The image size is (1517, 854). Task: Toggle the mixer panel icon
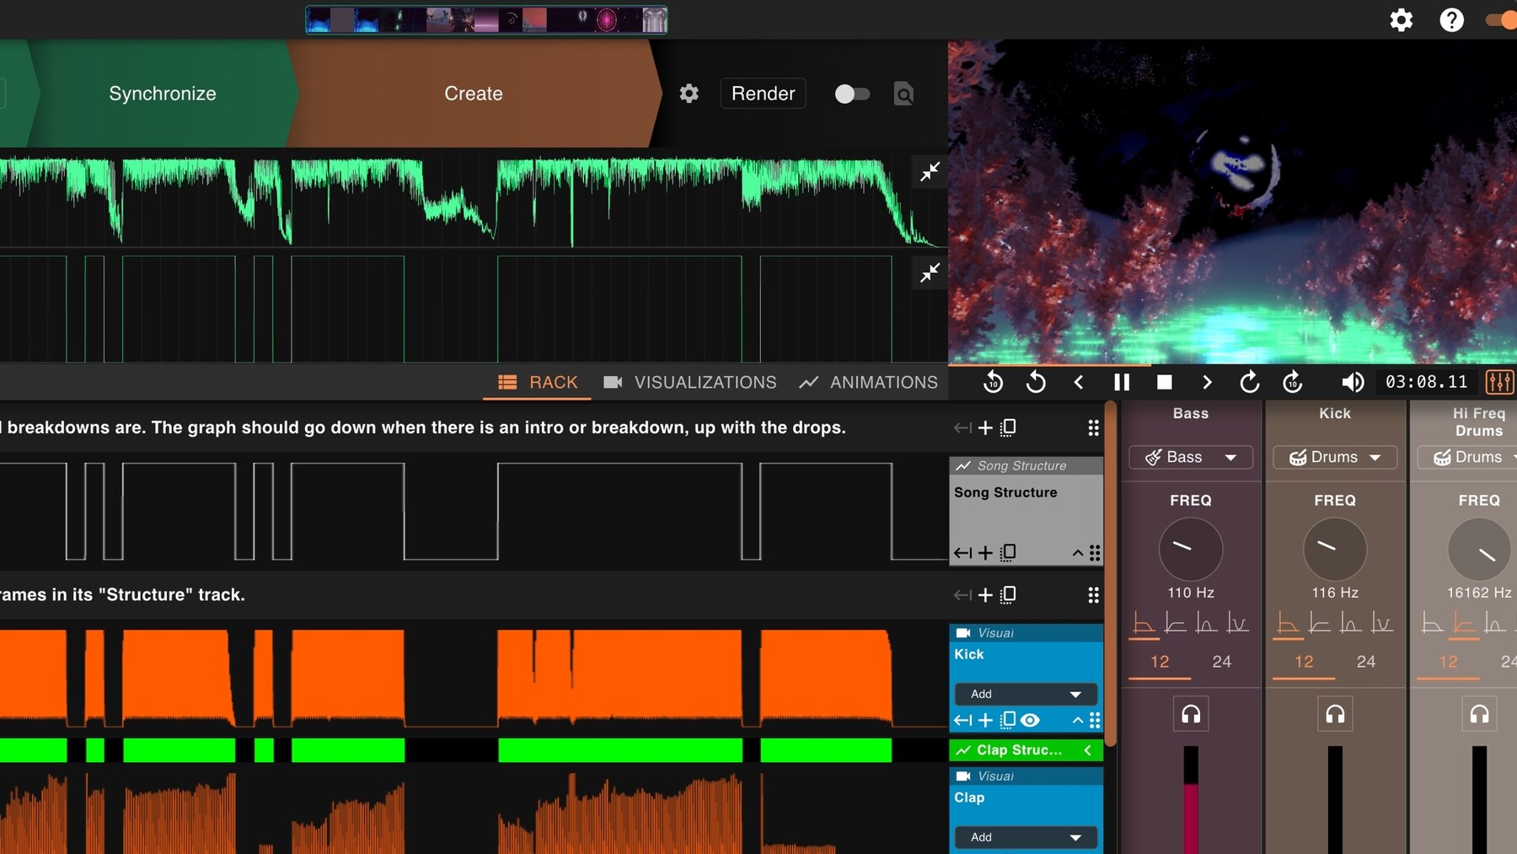[1500, 382]
